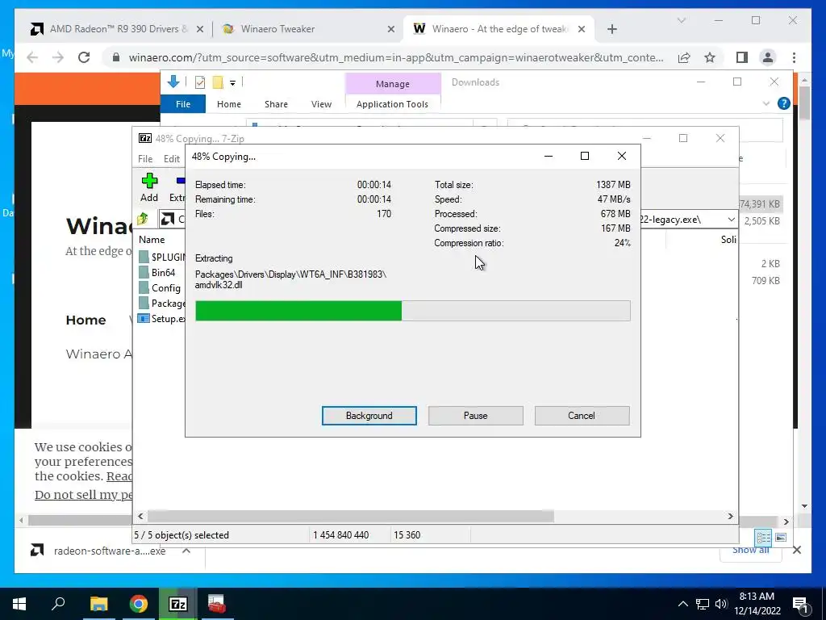The image size is (826, 620).
Task: Close the AMD Radeon Drivers tab
Action: click(200, 29)
